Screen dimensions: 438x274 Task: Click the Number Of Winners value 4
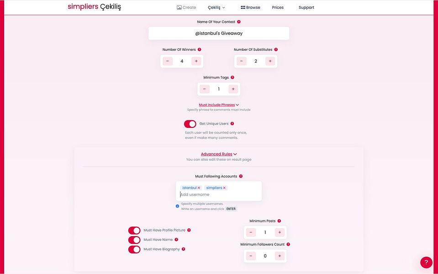[182, 61]
